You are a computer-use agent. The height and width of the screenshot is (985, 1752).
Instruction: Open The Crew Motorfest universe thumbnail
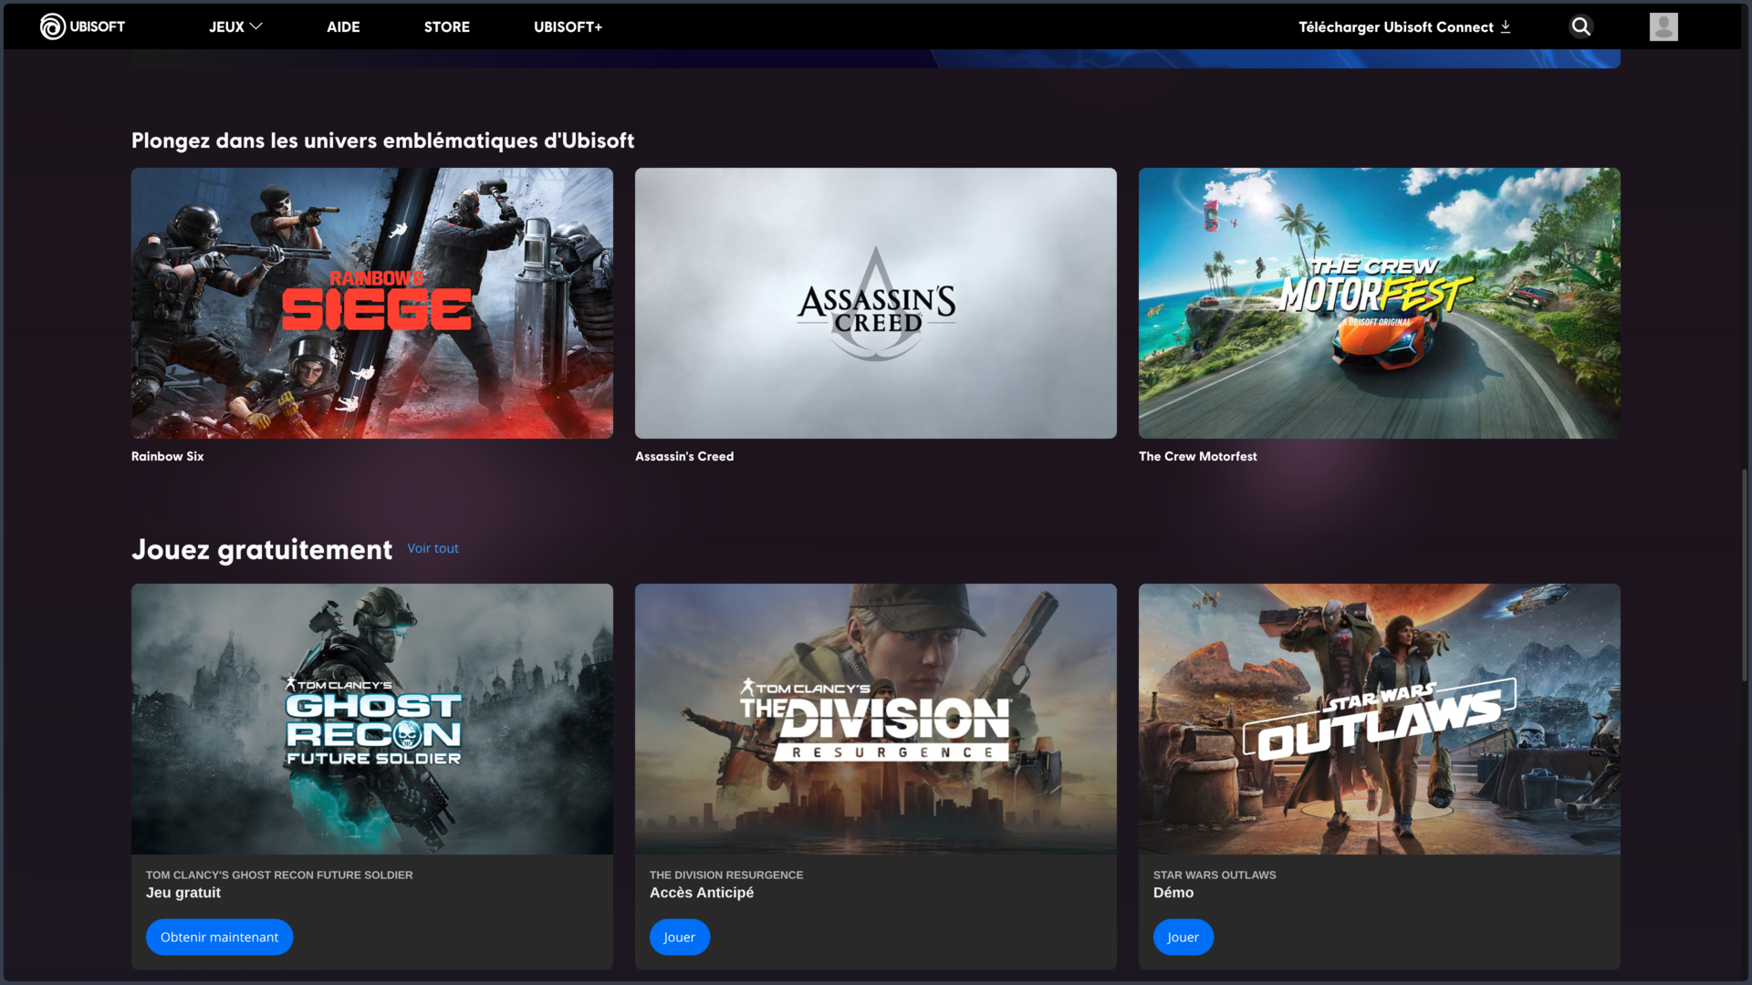1380,303
